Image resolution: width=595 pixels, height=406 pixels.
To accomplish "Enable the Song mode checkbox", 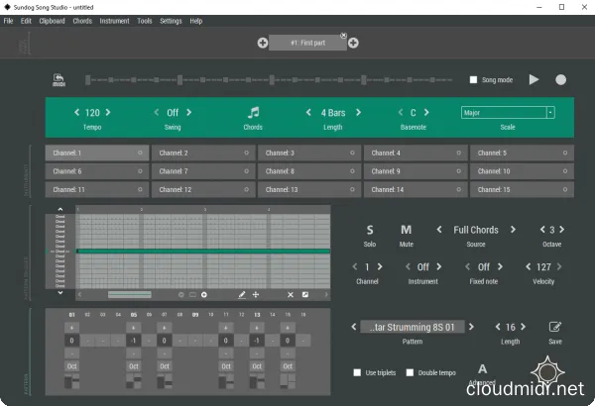I will (x=474, y=79).
